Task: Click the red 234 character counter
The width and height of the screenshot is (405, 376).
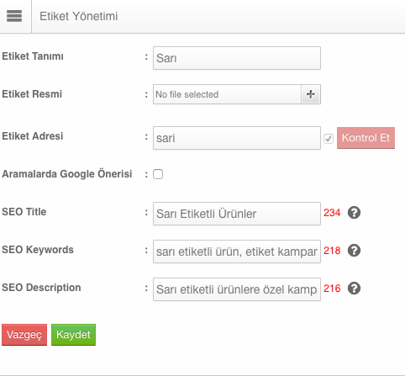Action: coord(332,213)
